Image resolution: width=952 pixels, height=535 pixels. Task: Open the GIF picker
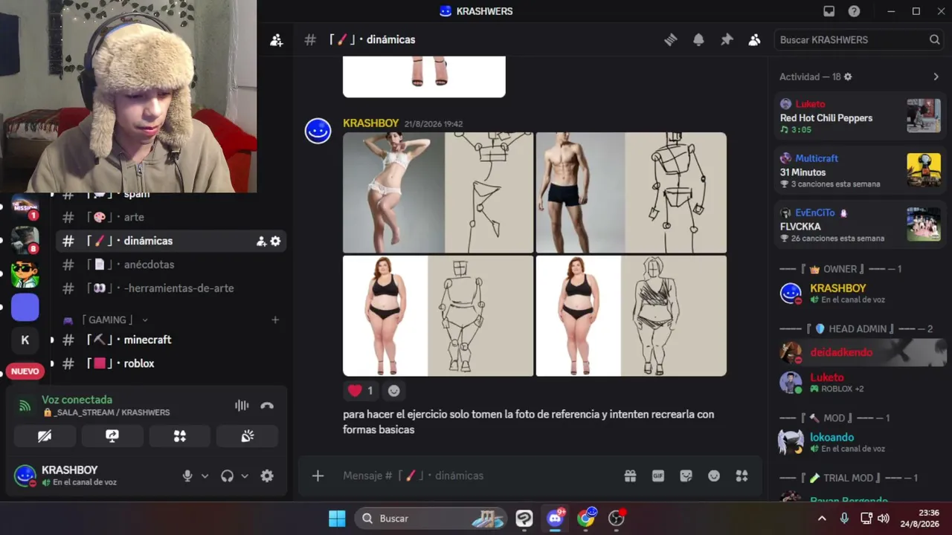coord(658,476)
